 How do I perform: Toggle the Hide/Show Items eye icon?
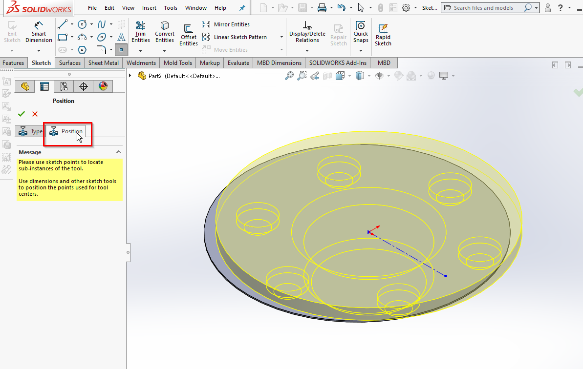click(379, 76)
